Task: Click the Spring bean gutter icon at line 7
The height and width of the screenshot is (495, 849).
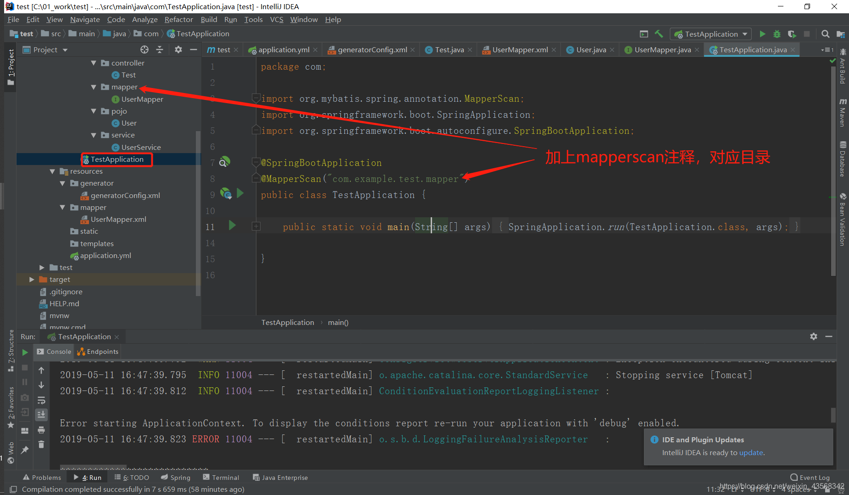Action: [x=224, y=162]
